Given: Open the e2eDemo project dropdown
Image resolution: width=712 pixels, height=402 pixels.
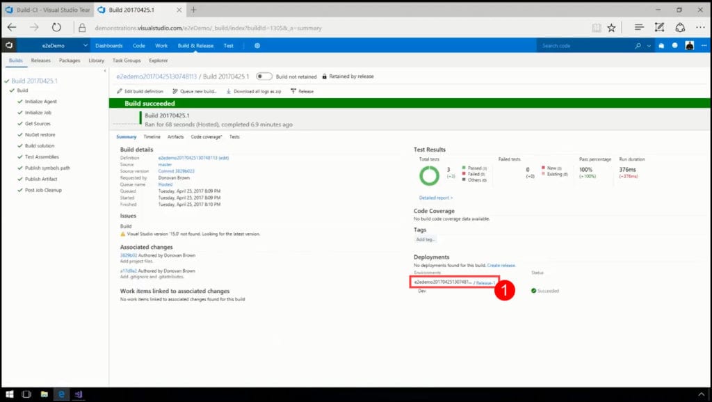Looking at the screenshot, I should point(86,45).
